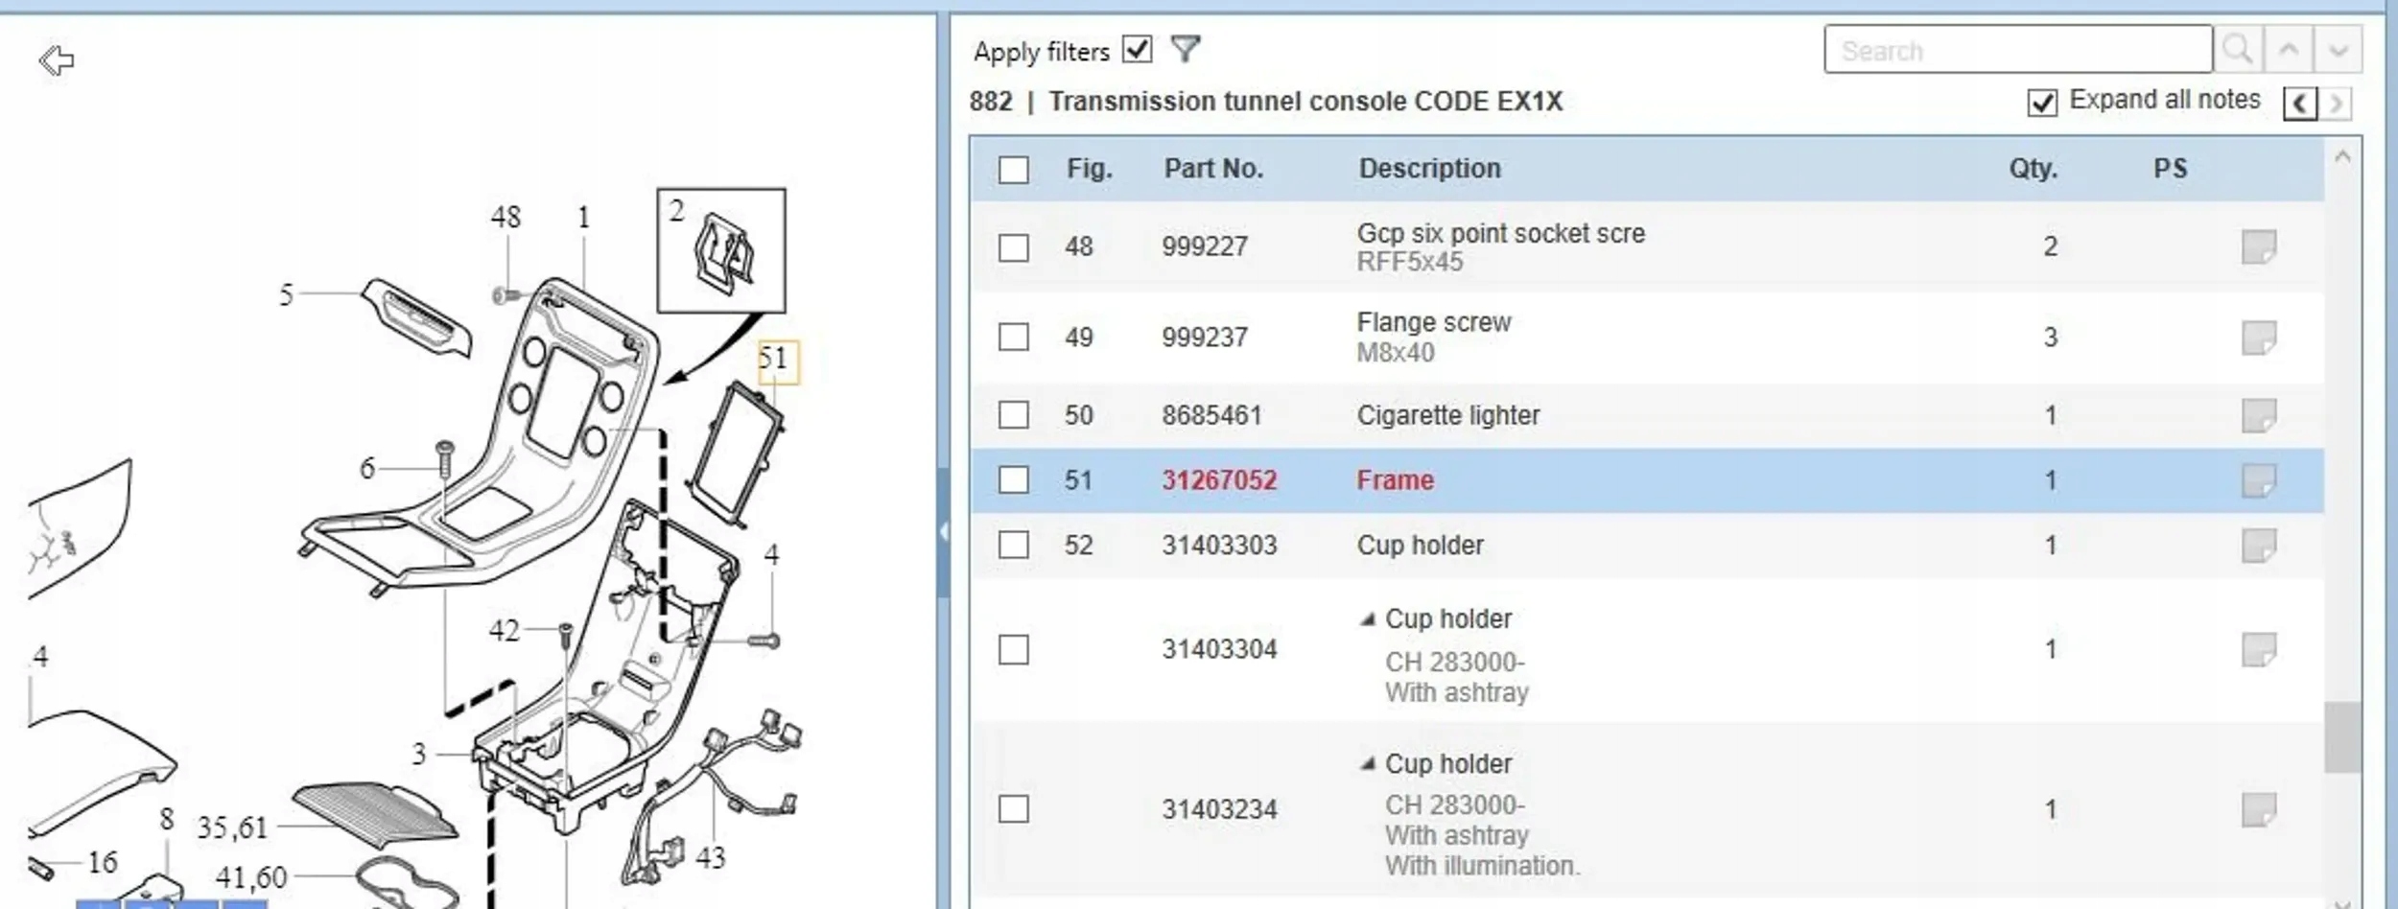Click the red 'Frame' description
Image resolution: width=2398 pixels, height=909 pixels.
click(x=1395, y=480)
